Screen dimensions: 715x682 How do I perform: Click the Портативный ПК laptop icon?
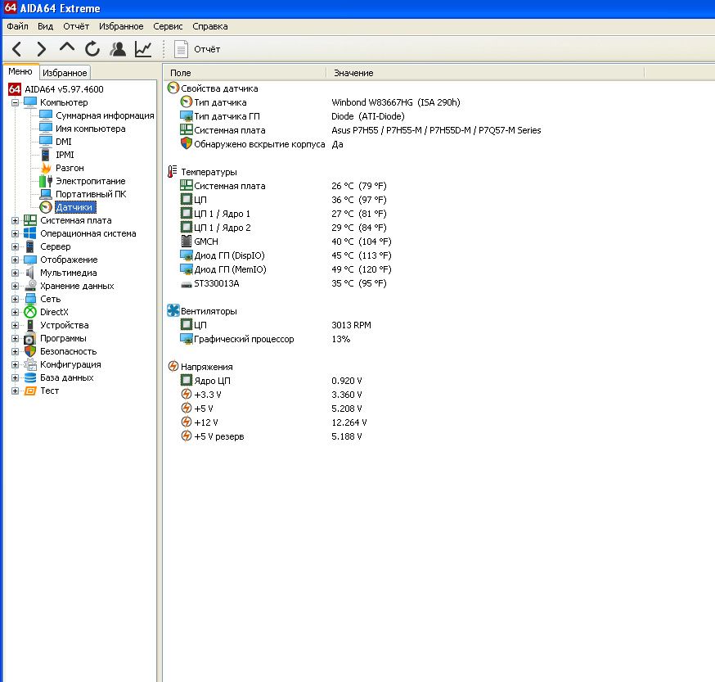click(x=46, y=195)
